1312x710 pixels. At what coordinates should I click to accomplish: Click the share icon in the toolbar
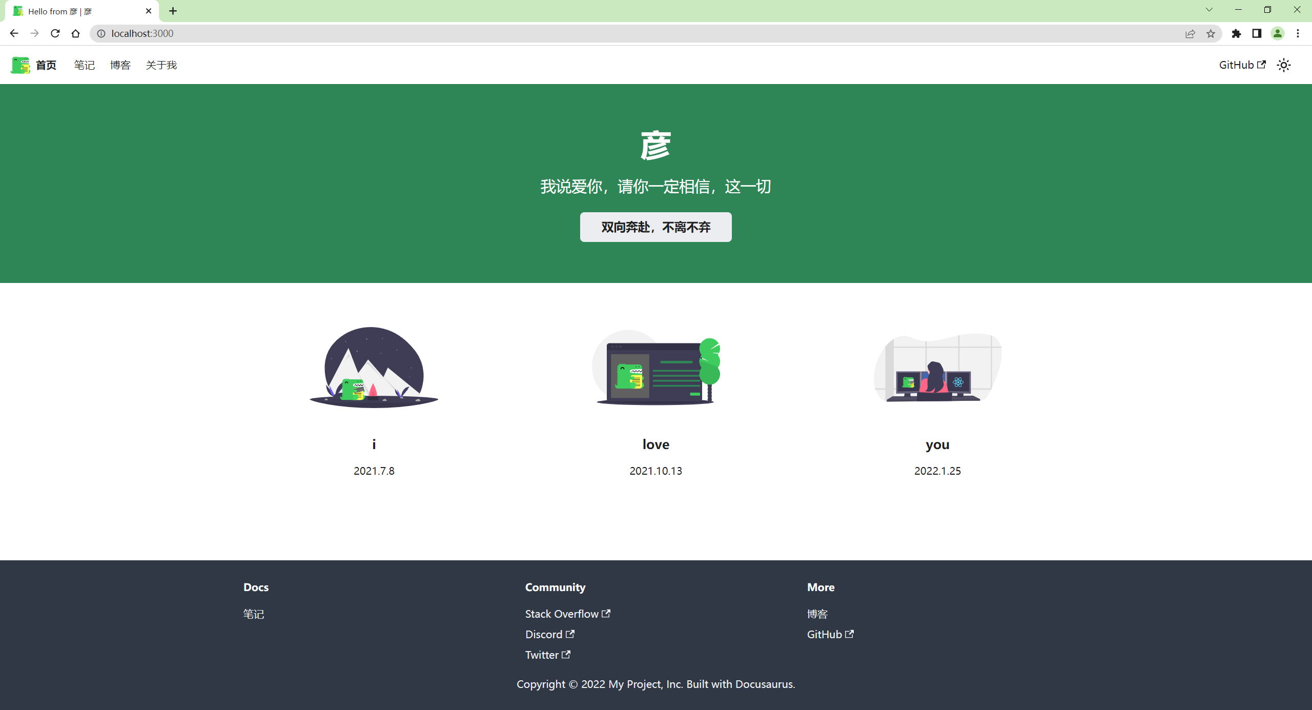click(x=1190, y=33)
